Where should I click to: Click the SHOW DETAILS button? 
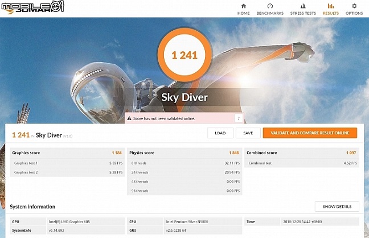click(x=337, y=207)
